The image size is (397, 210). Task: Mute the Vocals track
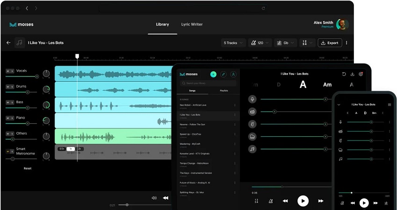coord(8,71)
